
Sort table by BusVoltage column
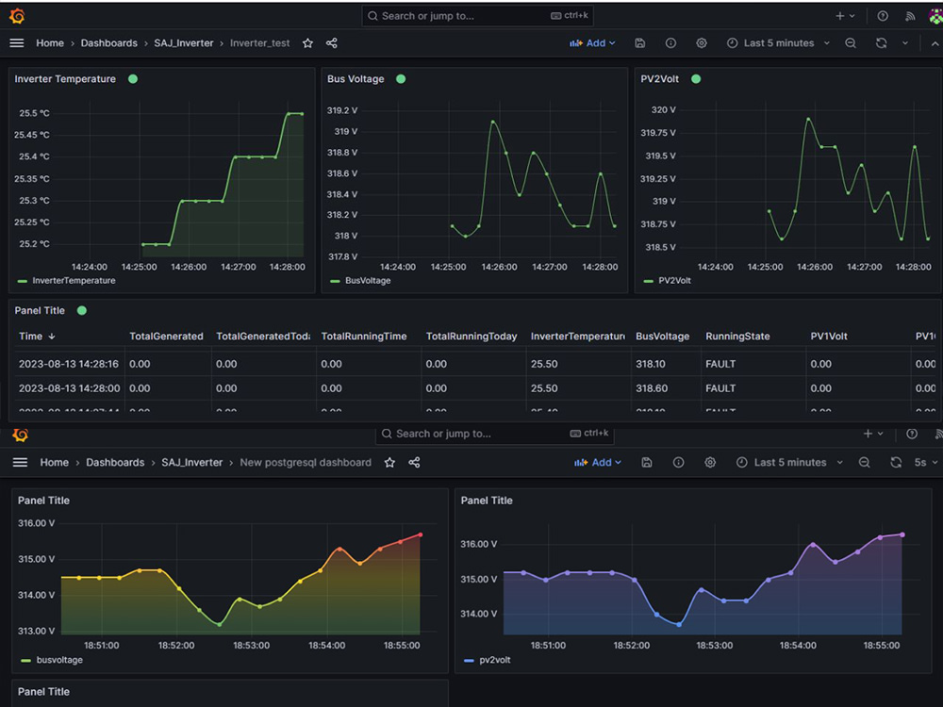[662, 337]
